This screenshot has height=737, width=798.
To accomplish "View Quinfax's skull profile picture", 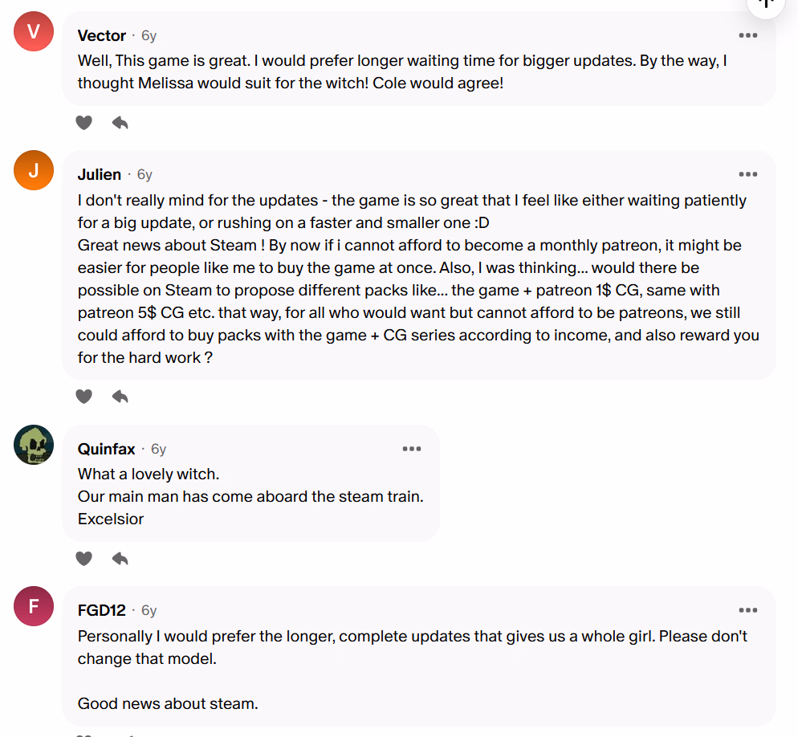I will [x=34, y=445].
